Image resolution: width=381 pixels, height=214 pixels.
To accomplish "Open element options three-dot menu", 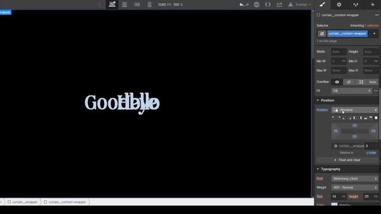I will pyautogui.click(x=376, y=15).
